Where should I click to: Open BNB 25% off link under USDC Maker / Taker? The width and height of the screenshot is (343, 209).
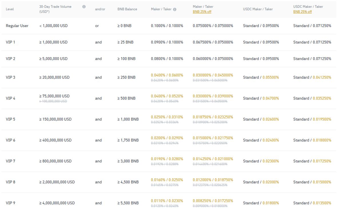tap(302, 12)
